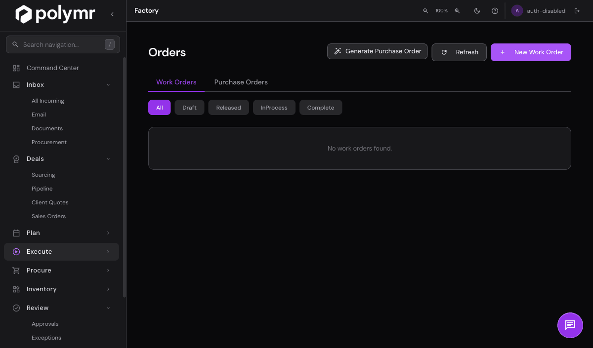Click the user avatar labeled A

coord(517,11)
